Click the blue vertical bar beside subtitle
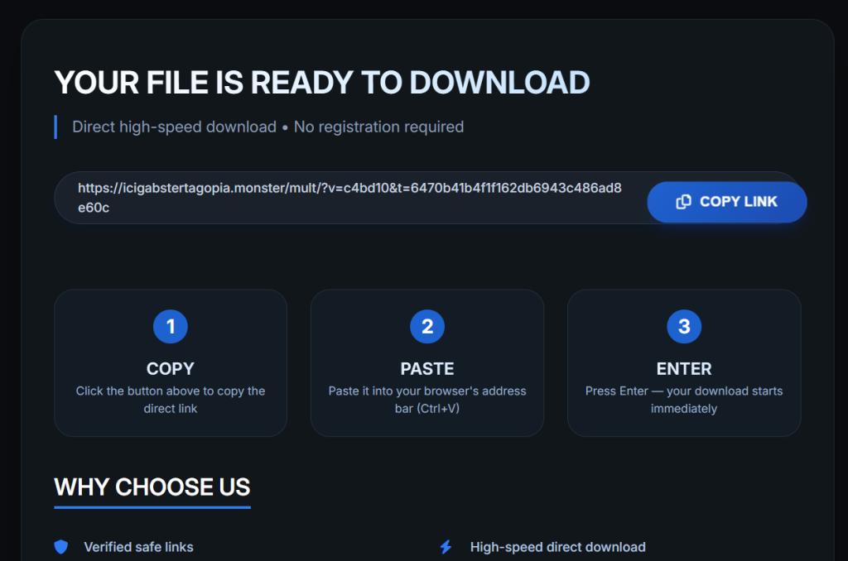 tap(55, 127)
